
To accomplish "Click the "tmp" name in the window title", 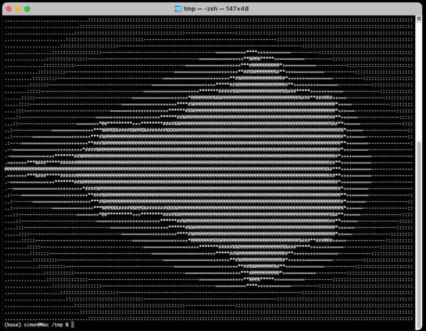I will [189, 9].
